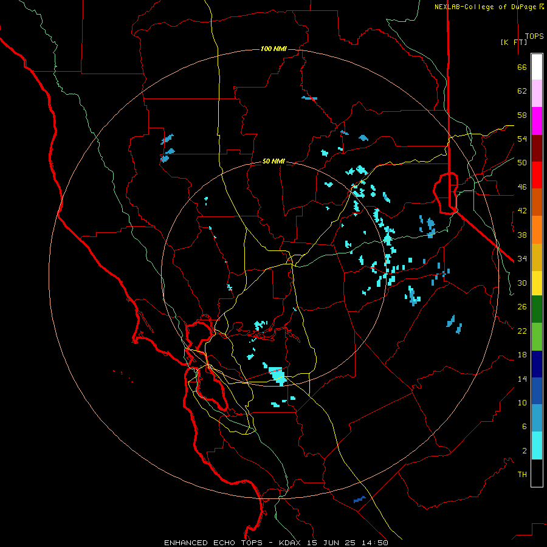The width and height of the screenshot is (547, 547).
Task: Click the '66' legend value
Action: [x=522, y=67]
